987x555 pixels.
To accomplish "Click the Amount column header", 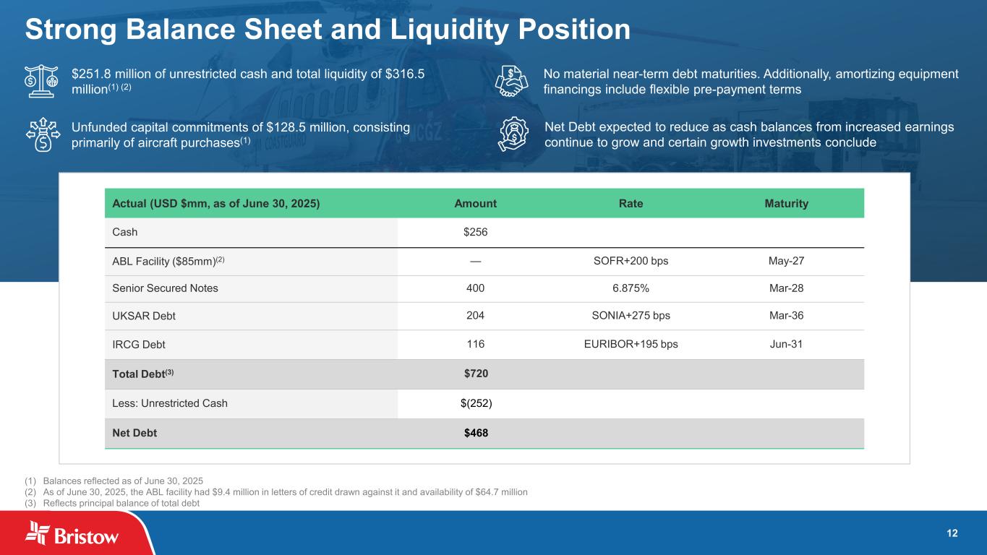I will [x=475, y=204].
